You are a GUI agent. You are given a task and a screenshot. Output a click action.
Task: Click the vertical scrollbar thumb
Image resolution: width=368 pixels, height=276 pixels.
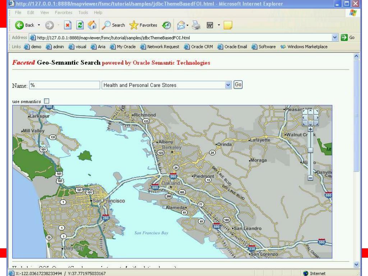click(356, 115)
